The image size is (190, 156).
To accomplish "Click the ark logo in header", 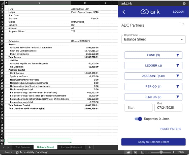I will (150, 12).
